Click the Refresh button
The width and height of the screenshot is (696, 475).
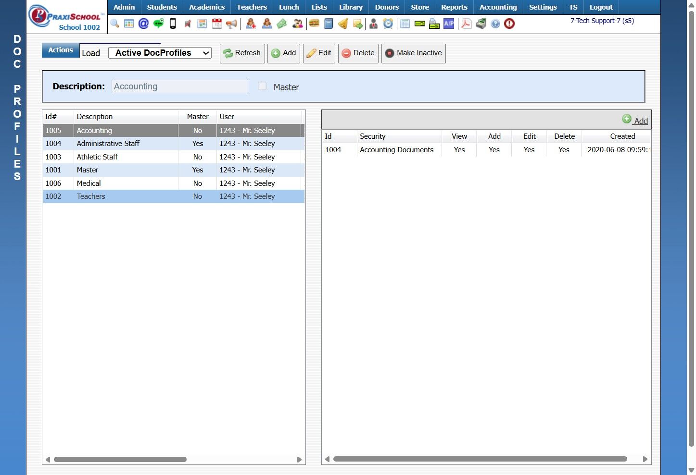point(242,53)
